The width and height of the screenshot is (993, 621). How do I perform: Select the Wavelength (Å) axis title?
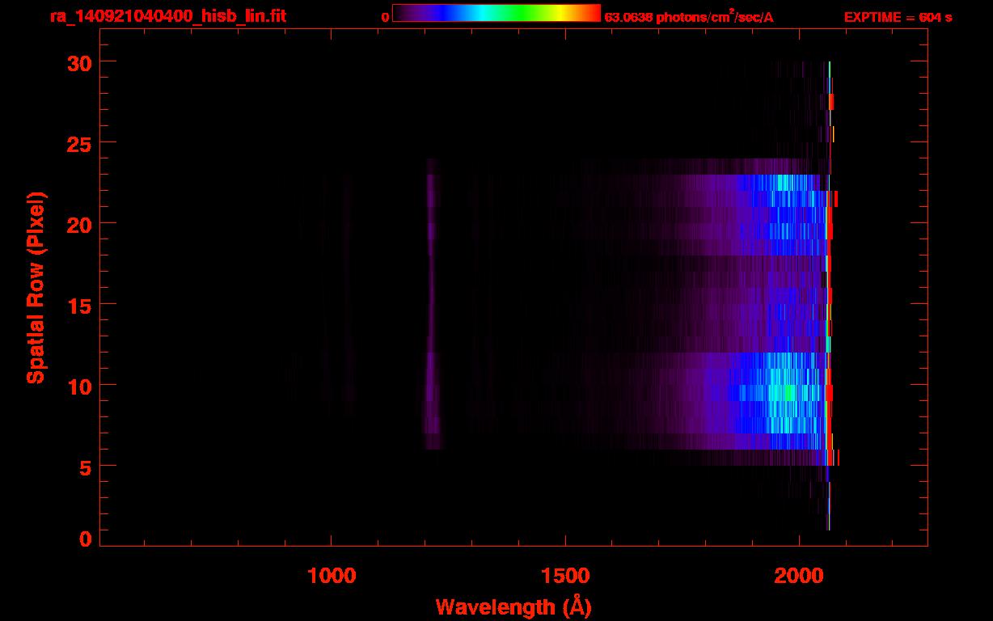coord(513,606)
